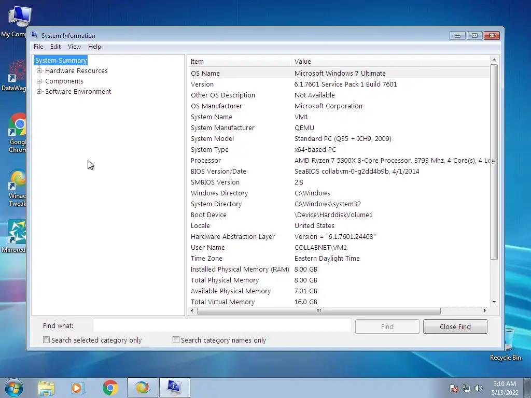This screenshot has height=398, width=531.
Task: Click the vertical scrollbar thumb
Action: click(x=494, y=162)
